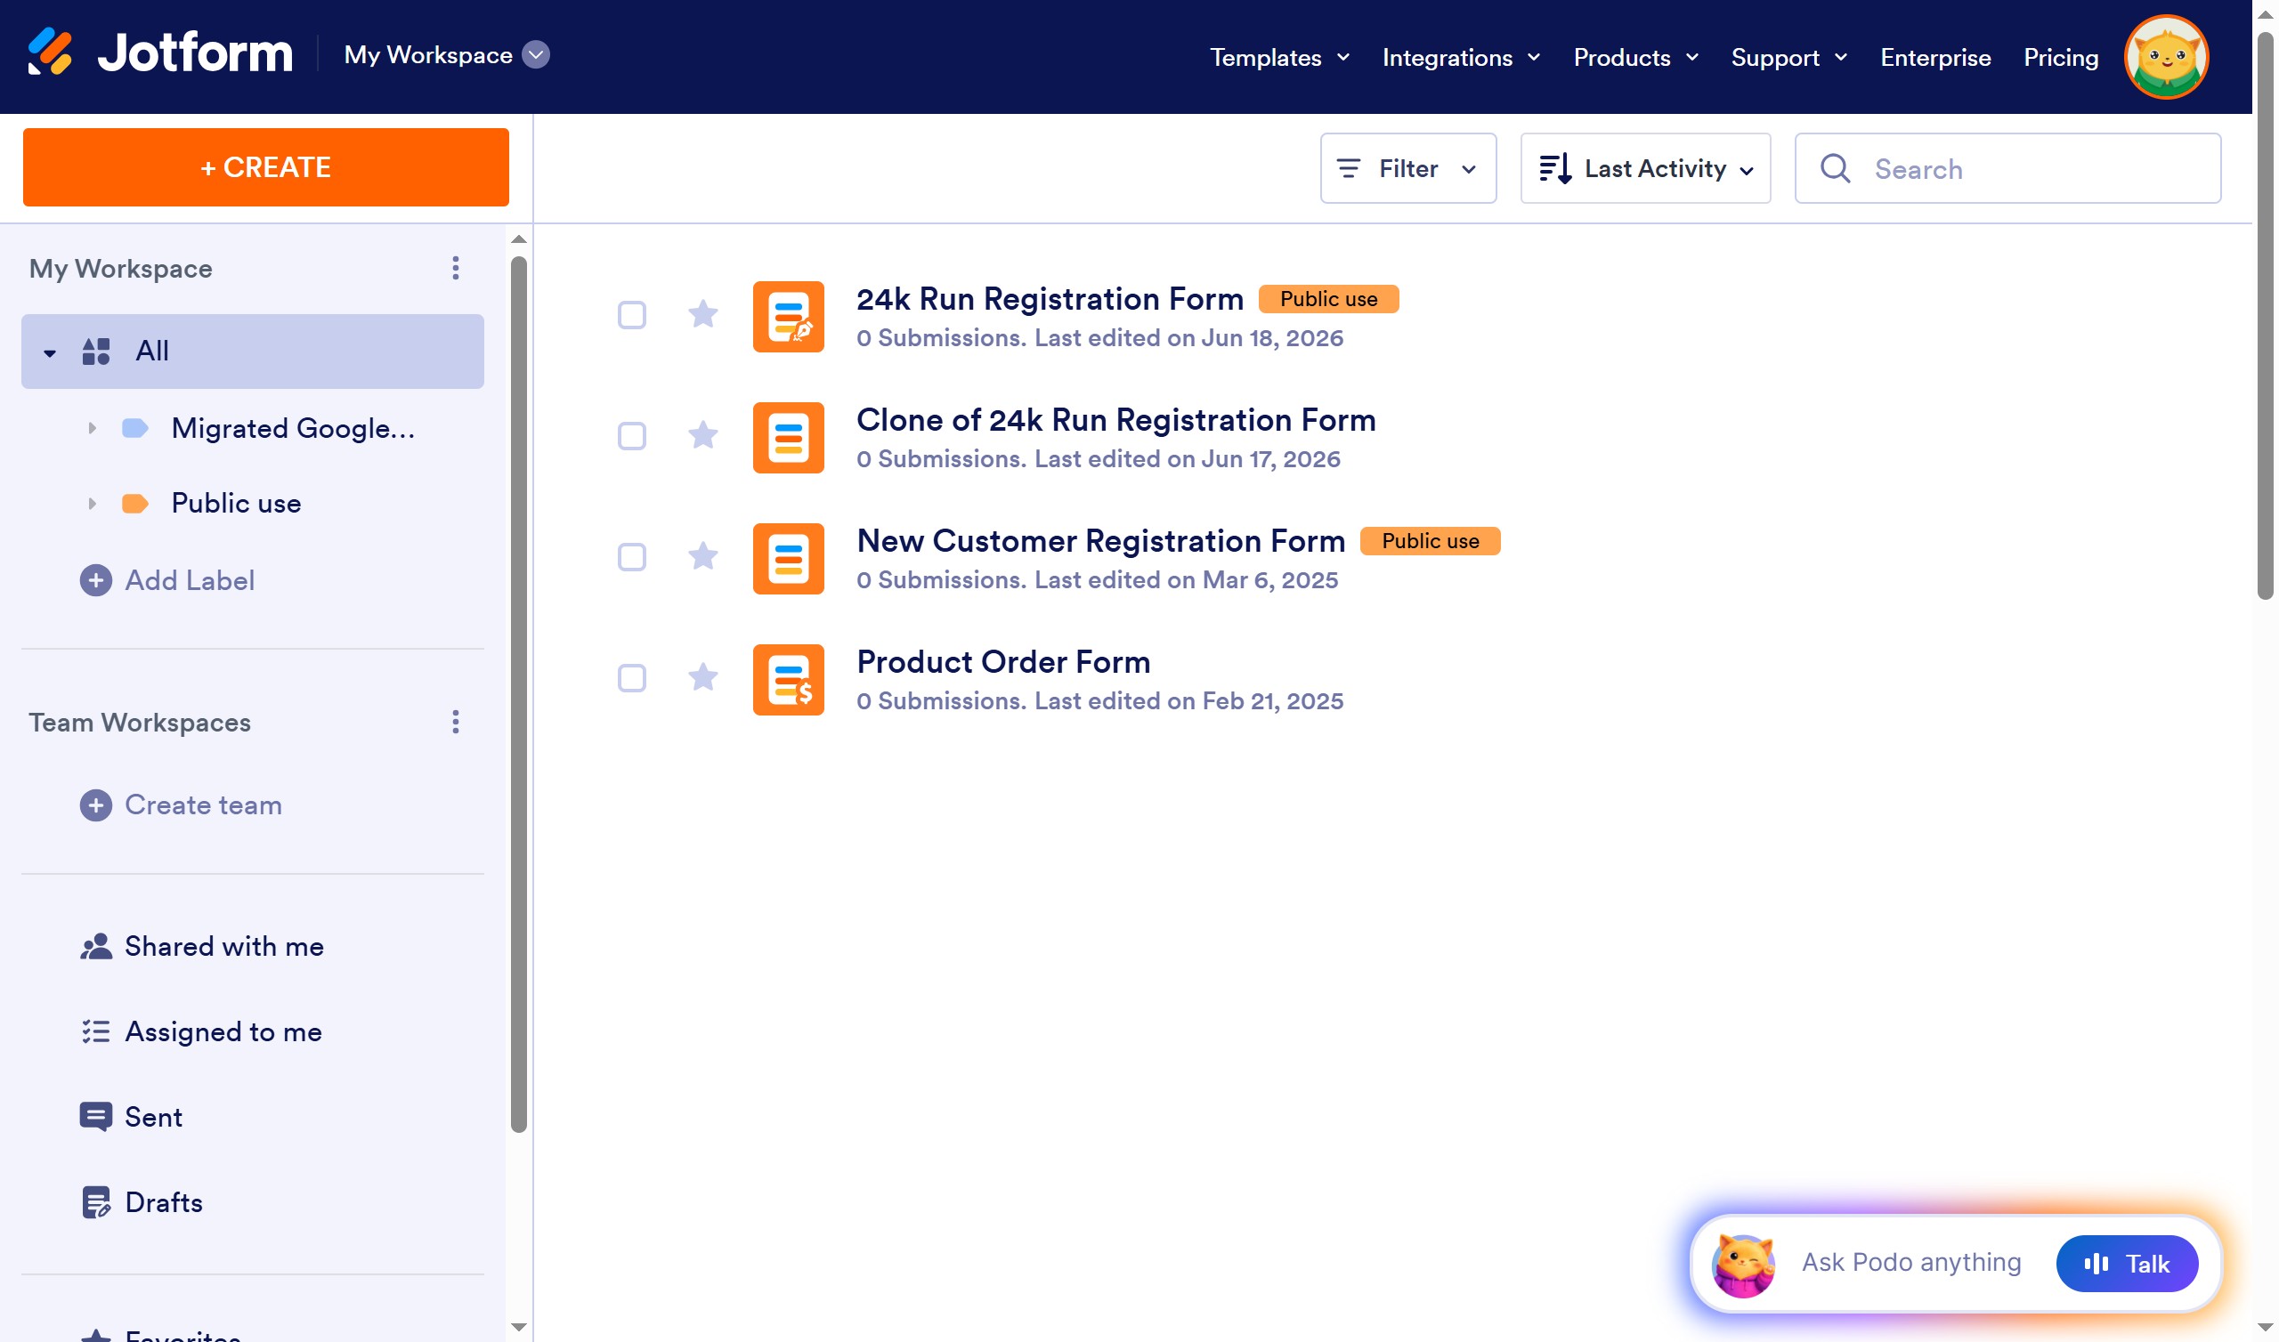The width and height of the screenshot is (2279, 1342).
Task: Click Public use badge on 24k Run form
Action: coord(1328,299)
